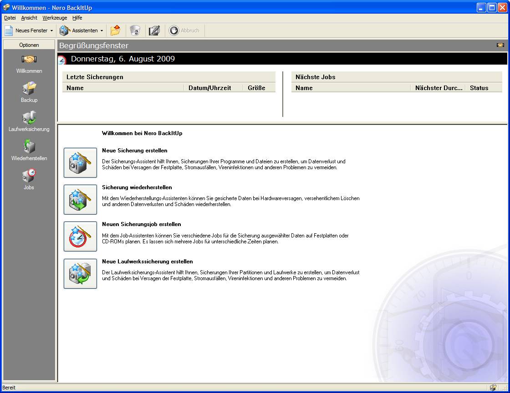Select Backup in the sidebar

[29, 93]
